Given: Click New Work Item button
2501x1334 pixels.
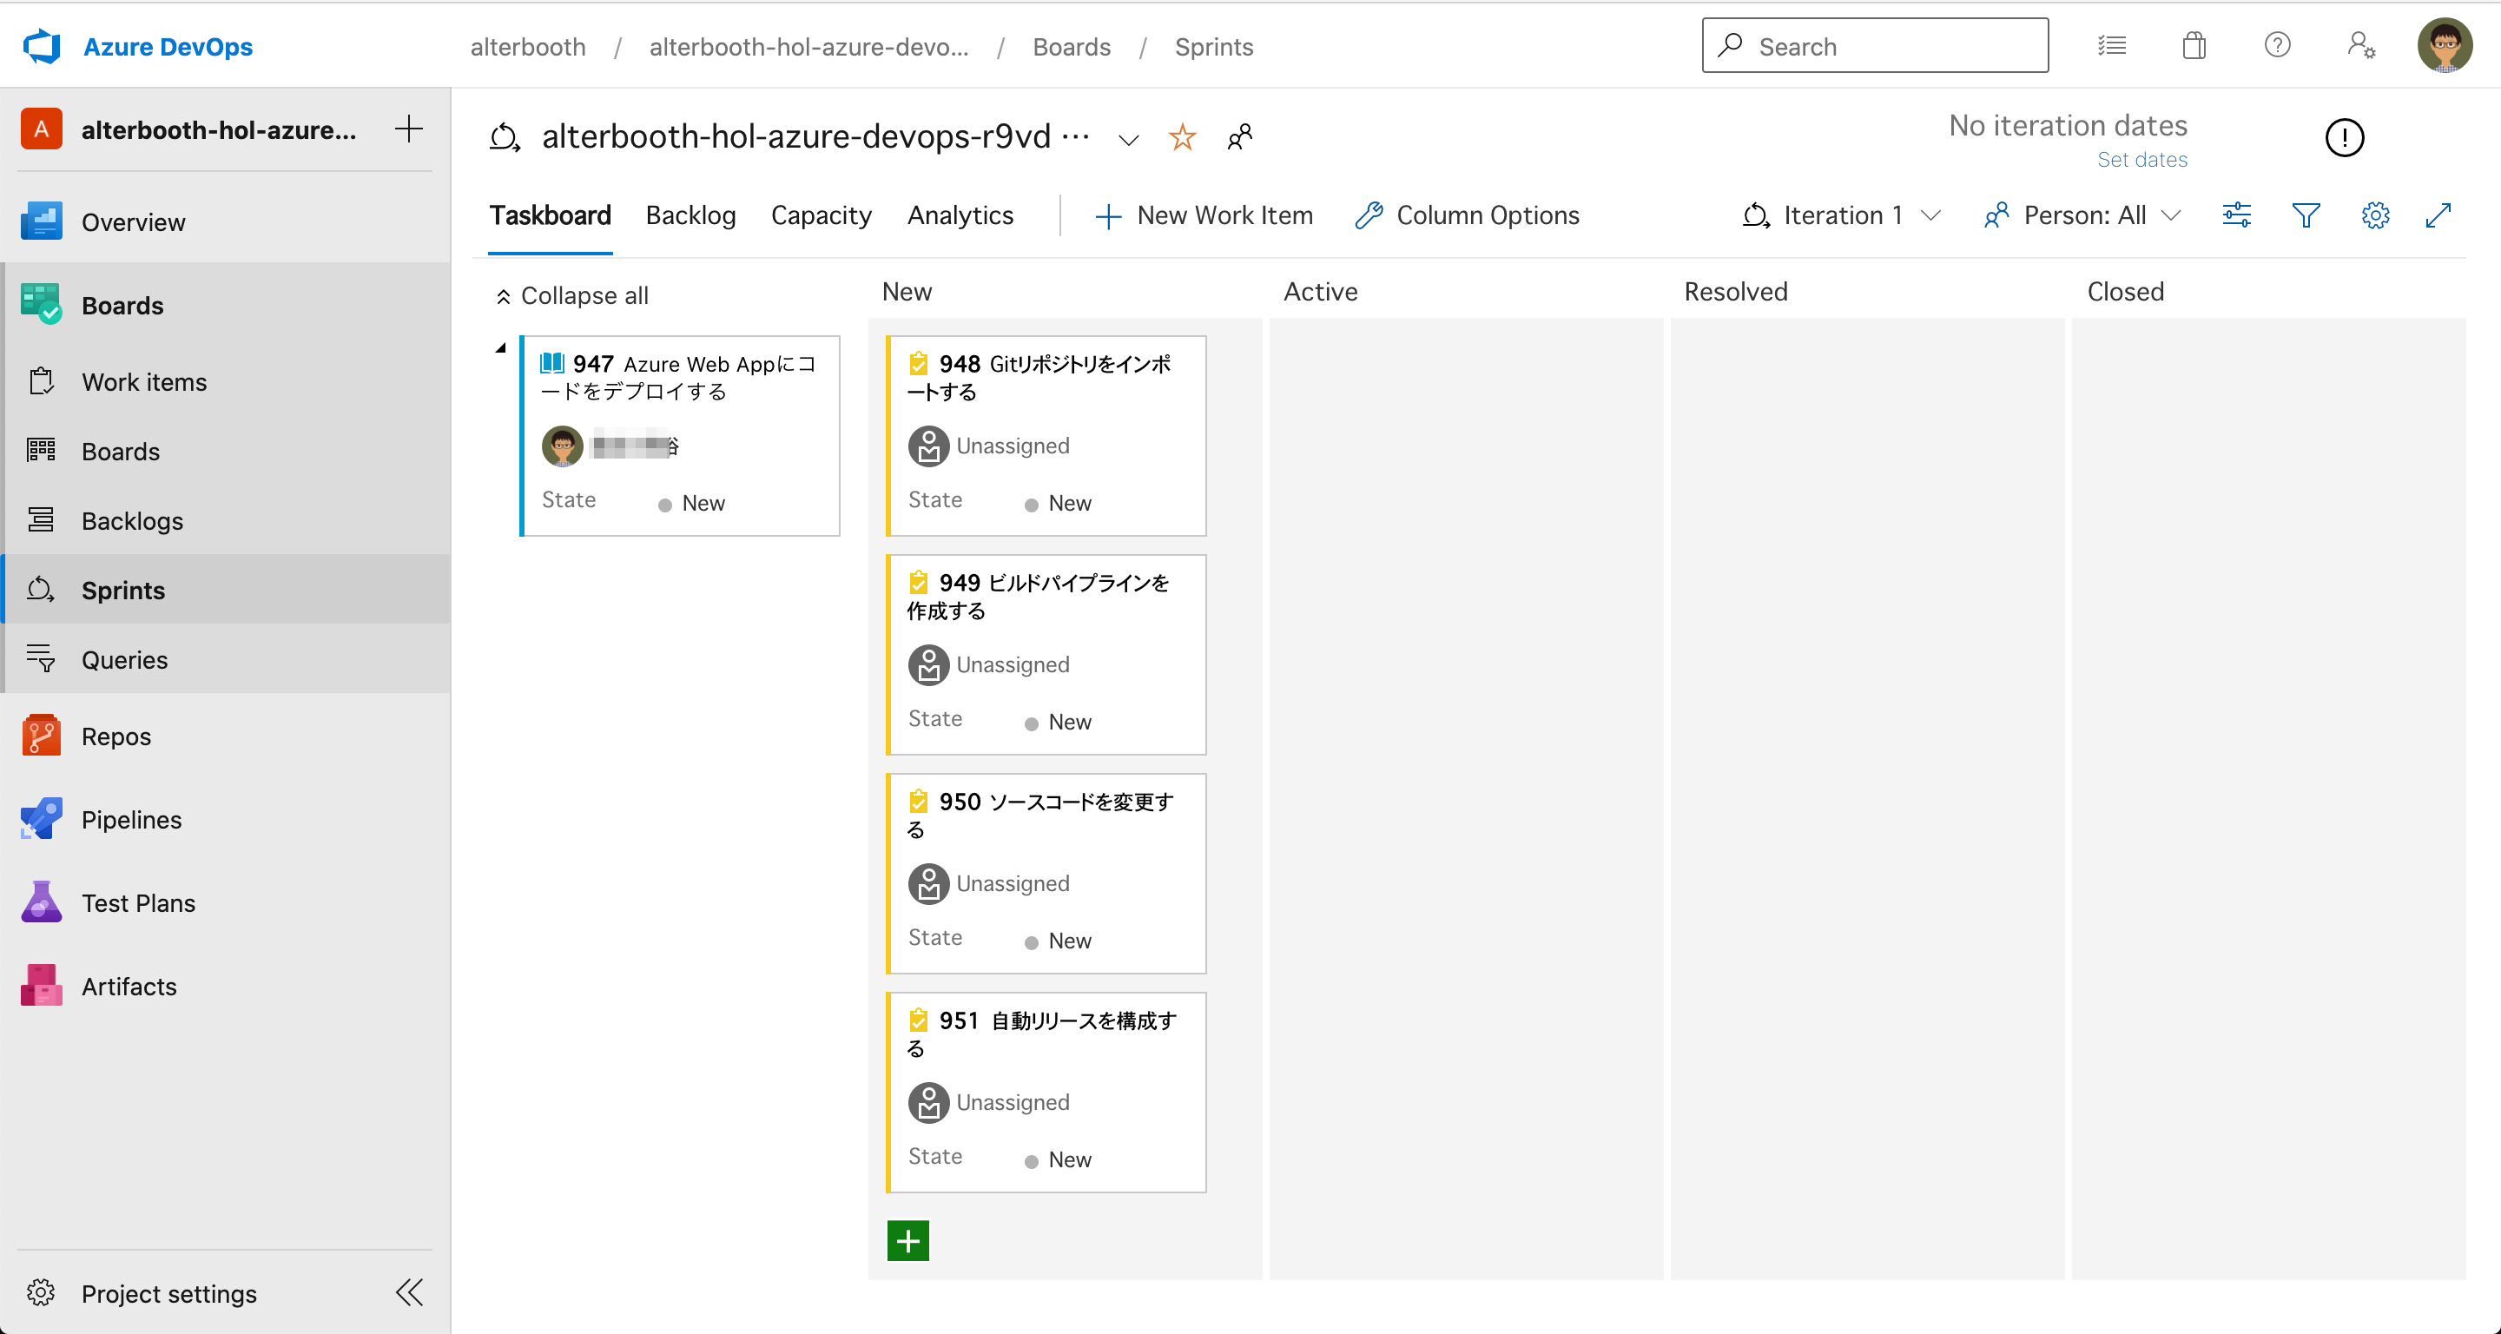Looking at the screenshot, I should pos(1204,215).
